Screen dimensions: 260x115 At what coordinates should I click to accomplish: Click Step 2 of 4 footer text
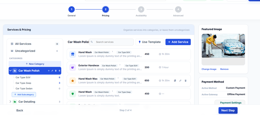click(125, 110)
